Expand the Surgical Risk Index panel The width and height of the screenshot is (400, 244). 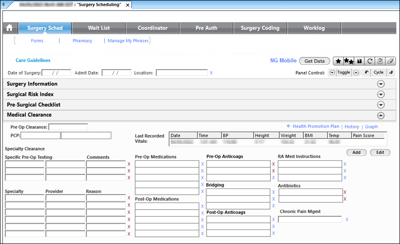coord(381,94)
